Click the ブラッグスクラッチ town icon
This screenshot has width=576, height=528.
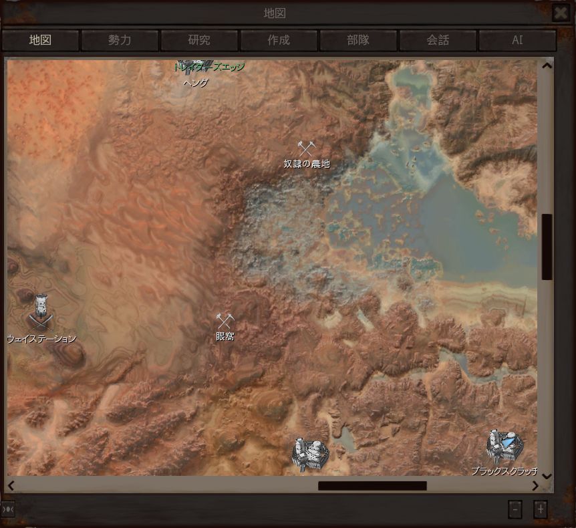click(x=504, y=446)
